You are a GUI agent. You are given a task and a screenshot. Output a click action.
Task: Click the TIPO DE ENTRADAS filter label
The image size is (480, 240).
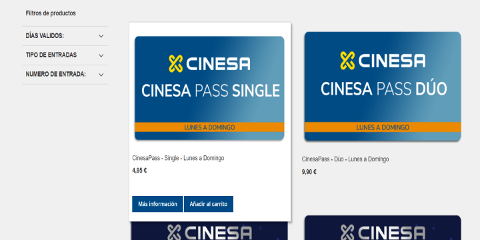tap(51, 55)
